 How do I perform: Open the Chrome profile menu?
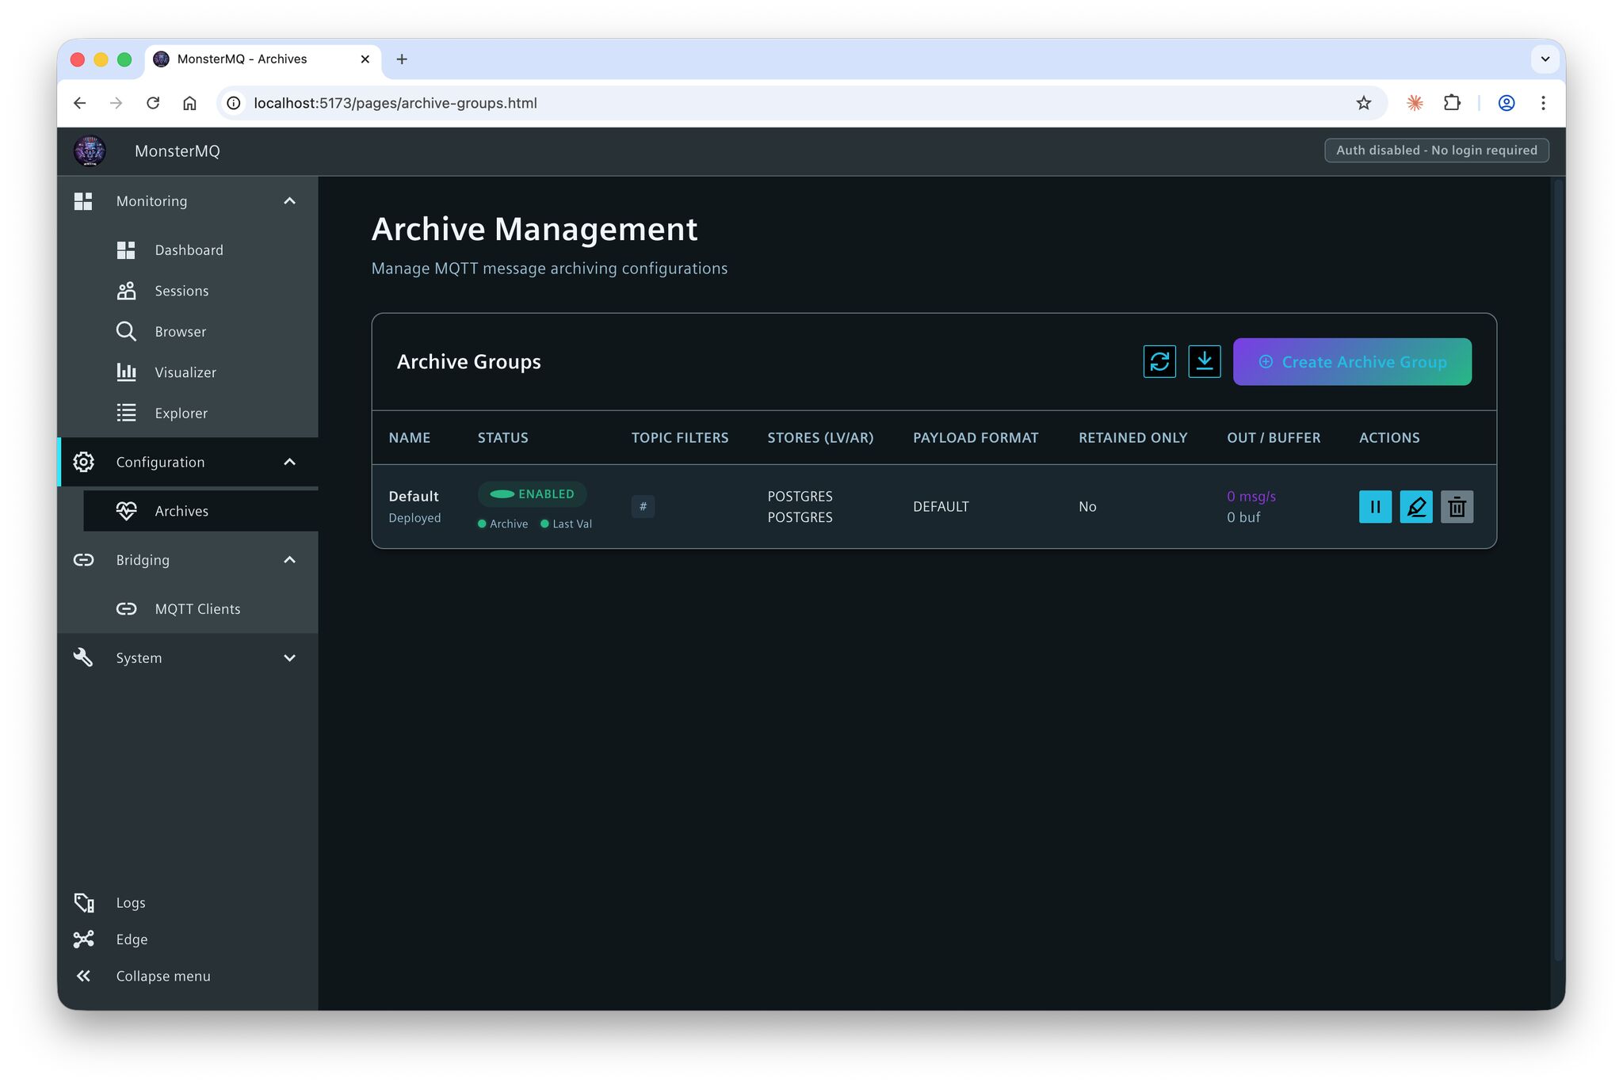tap(1506, 103)
